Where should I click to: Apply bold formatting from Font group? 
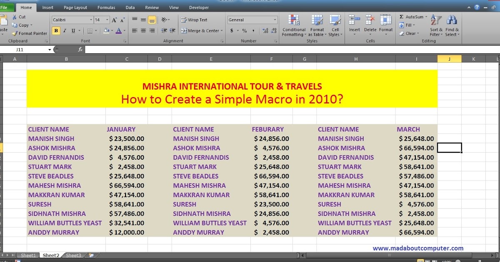[x=56, y=30]
